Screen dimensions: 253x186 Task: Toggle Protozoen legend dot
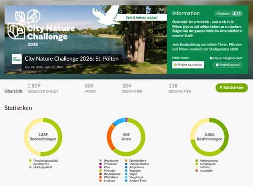coord(101,164)
